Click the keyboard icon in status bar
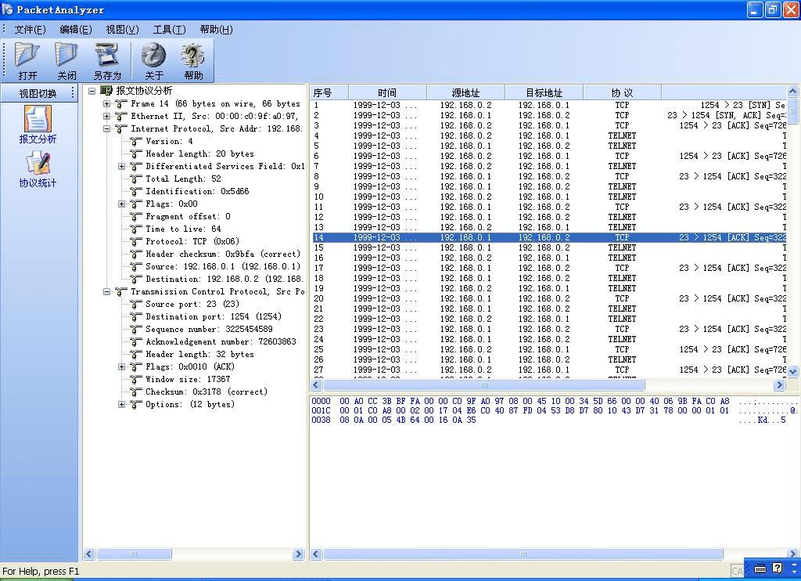 point(760,569)
